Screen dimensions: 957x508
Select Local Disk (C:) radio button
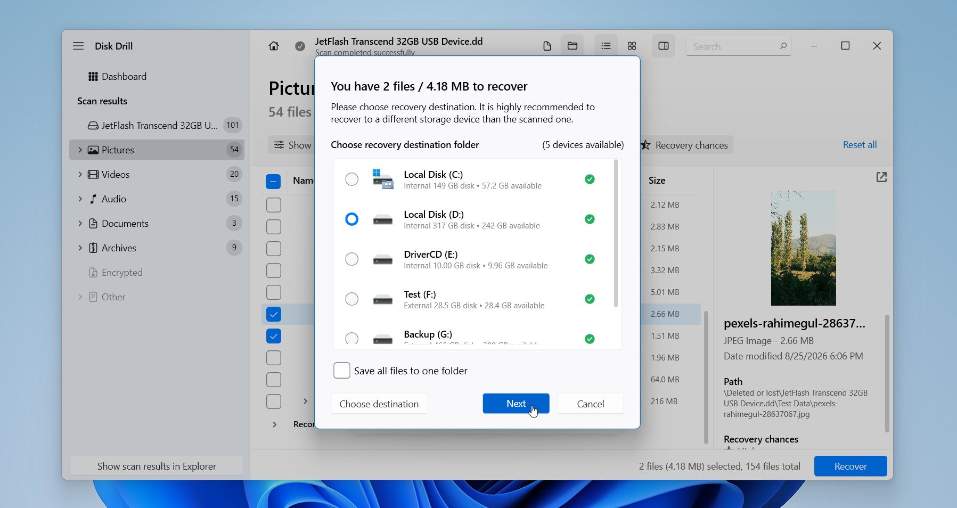point(352,179)
